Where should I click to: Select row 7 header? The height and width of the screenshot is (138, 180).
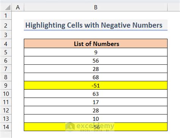pos(6,69)
